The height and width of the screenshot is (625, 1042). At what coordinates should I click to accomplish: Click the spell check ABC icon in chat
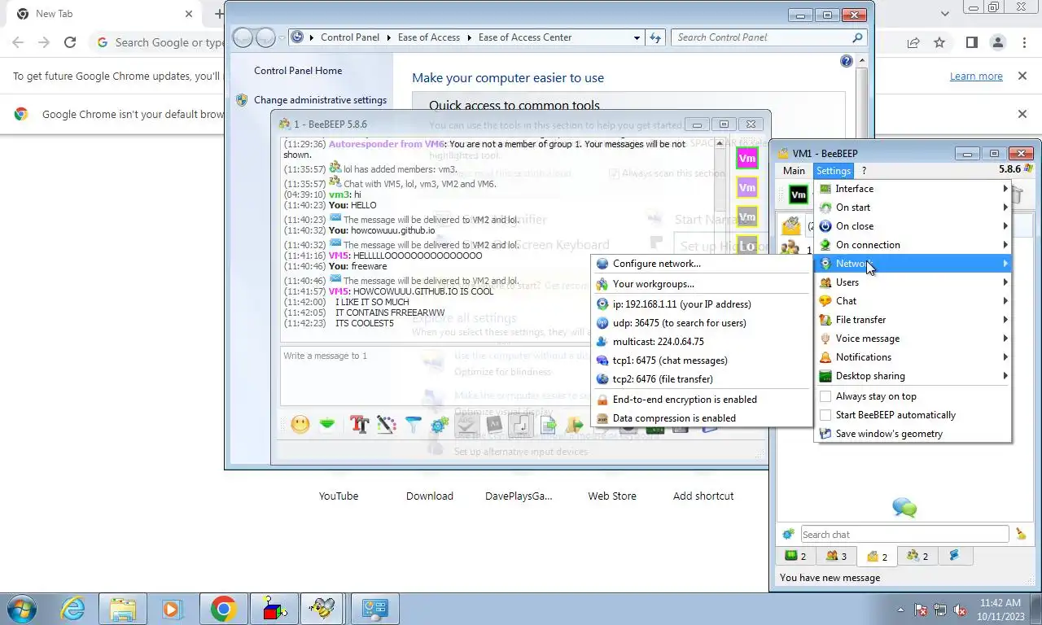pos(466,424)
